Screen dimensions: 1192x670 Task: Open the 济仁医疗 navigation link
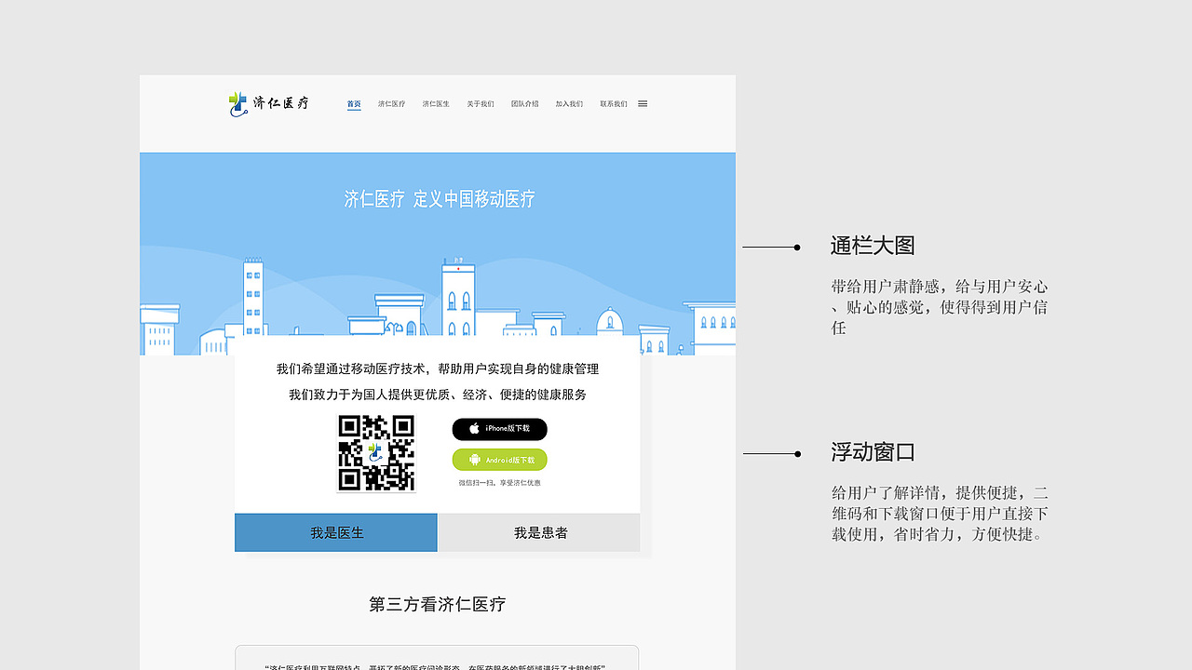point(391,104)
